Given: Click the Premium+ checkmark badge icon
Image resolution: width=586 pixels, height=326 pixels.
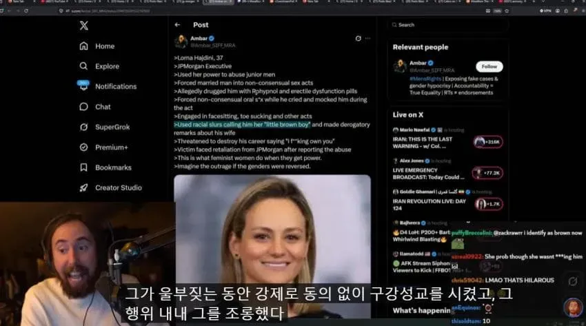Looking at the screenshot, I should click(83, 147).
